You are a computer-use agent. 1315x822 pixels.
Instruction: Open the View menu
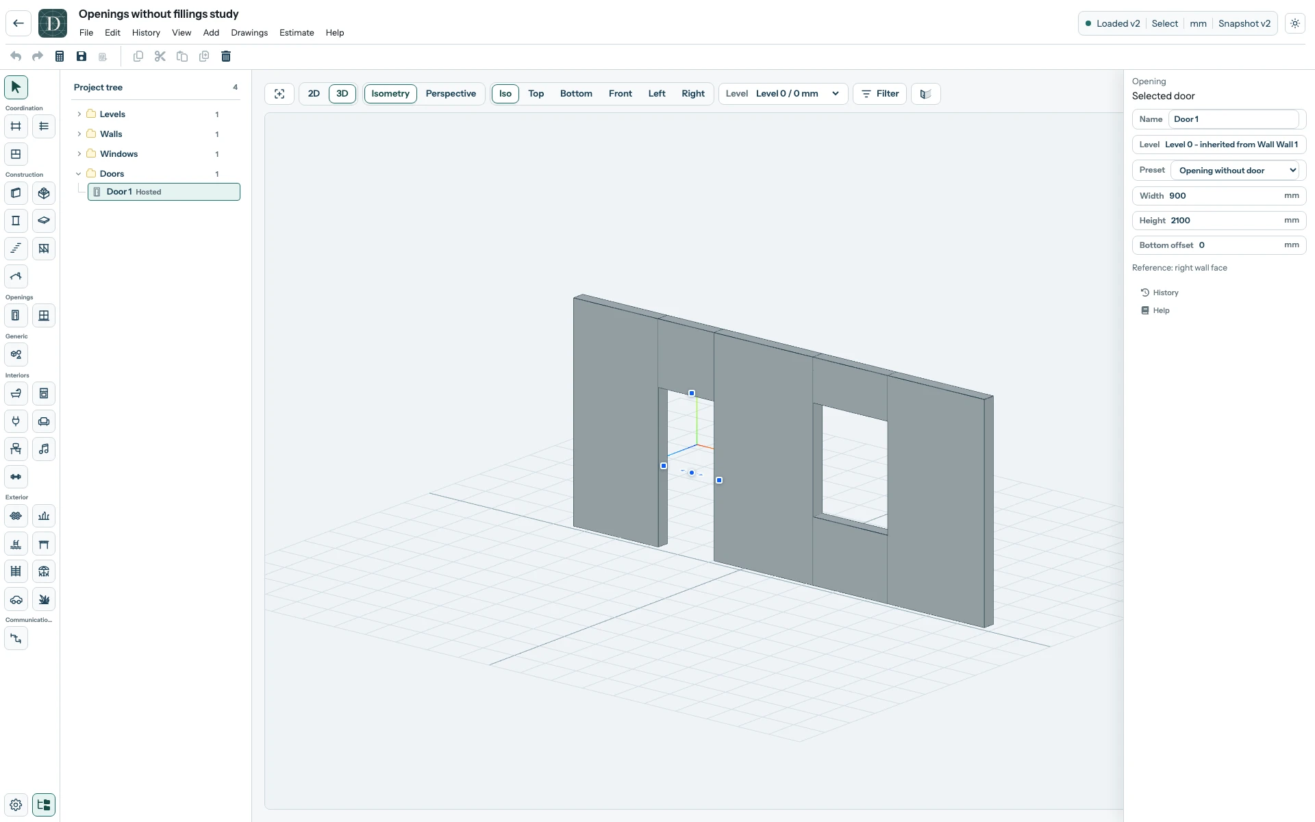181,33
